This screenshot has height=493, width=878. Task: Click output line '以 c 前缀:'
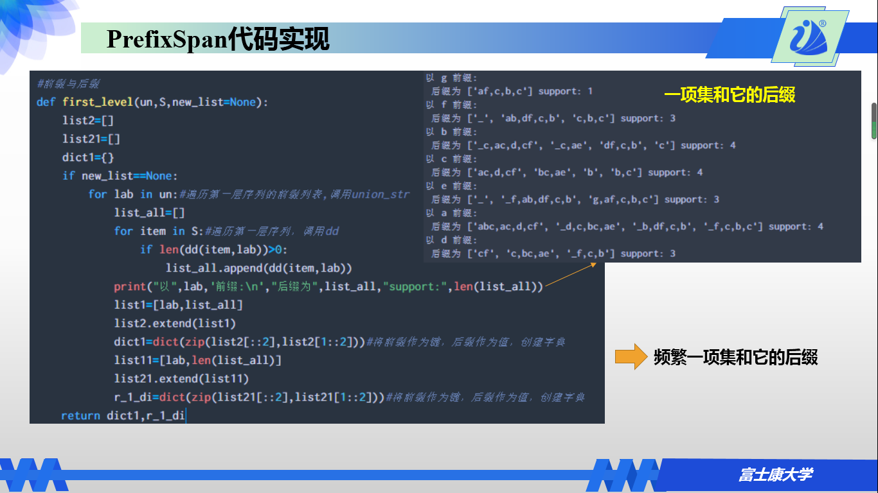tap(451, 159)
